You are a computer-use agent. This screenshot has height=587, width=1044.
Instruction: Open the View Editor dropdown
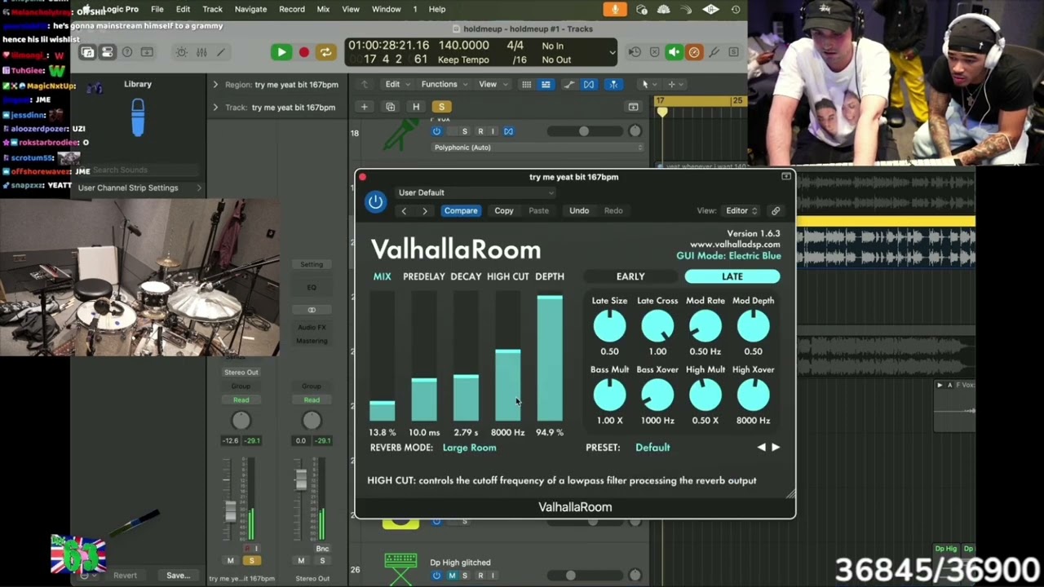point(741,210)
